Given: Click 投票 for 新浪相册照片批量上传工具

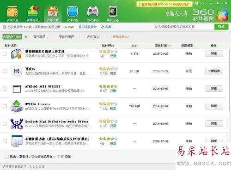Looking at the screenshot, I should point(113,56).
